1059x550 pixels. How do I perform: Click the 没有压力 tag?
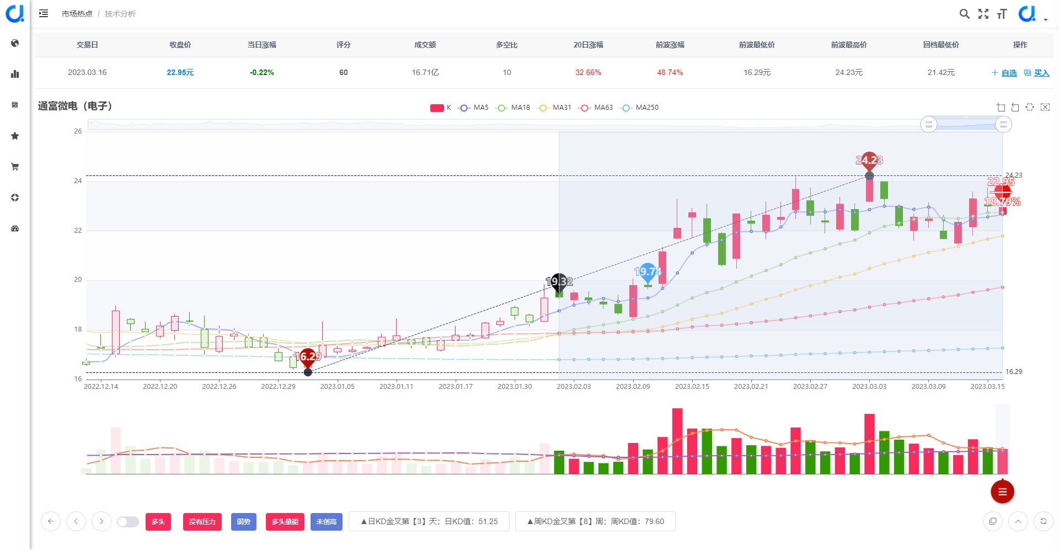[x=202, y=522]
